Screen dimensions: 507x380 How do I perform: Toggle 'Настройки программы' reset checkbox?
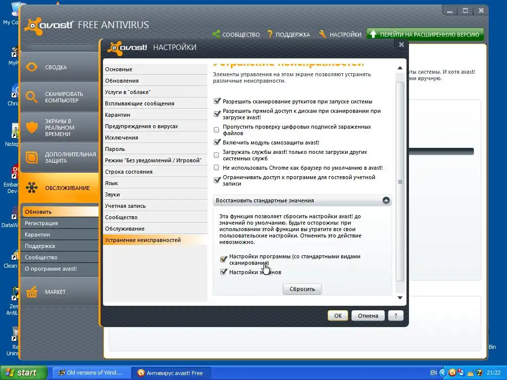pyautogui.click(x=223, y=259)
